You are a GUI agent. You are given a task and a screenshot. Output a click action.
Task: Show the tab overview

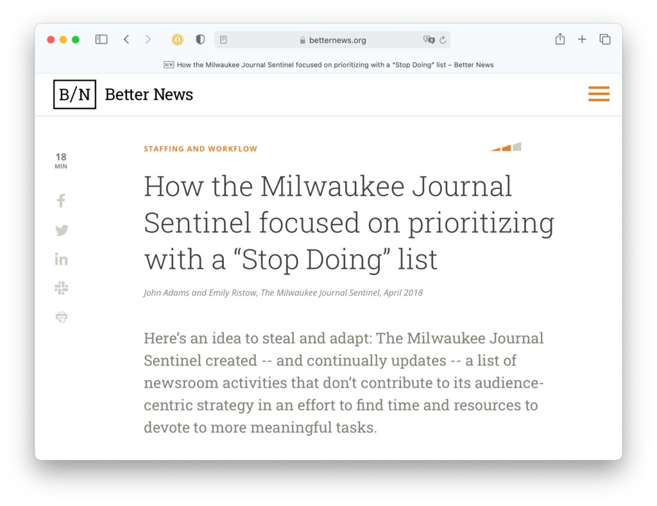[604, 39]
